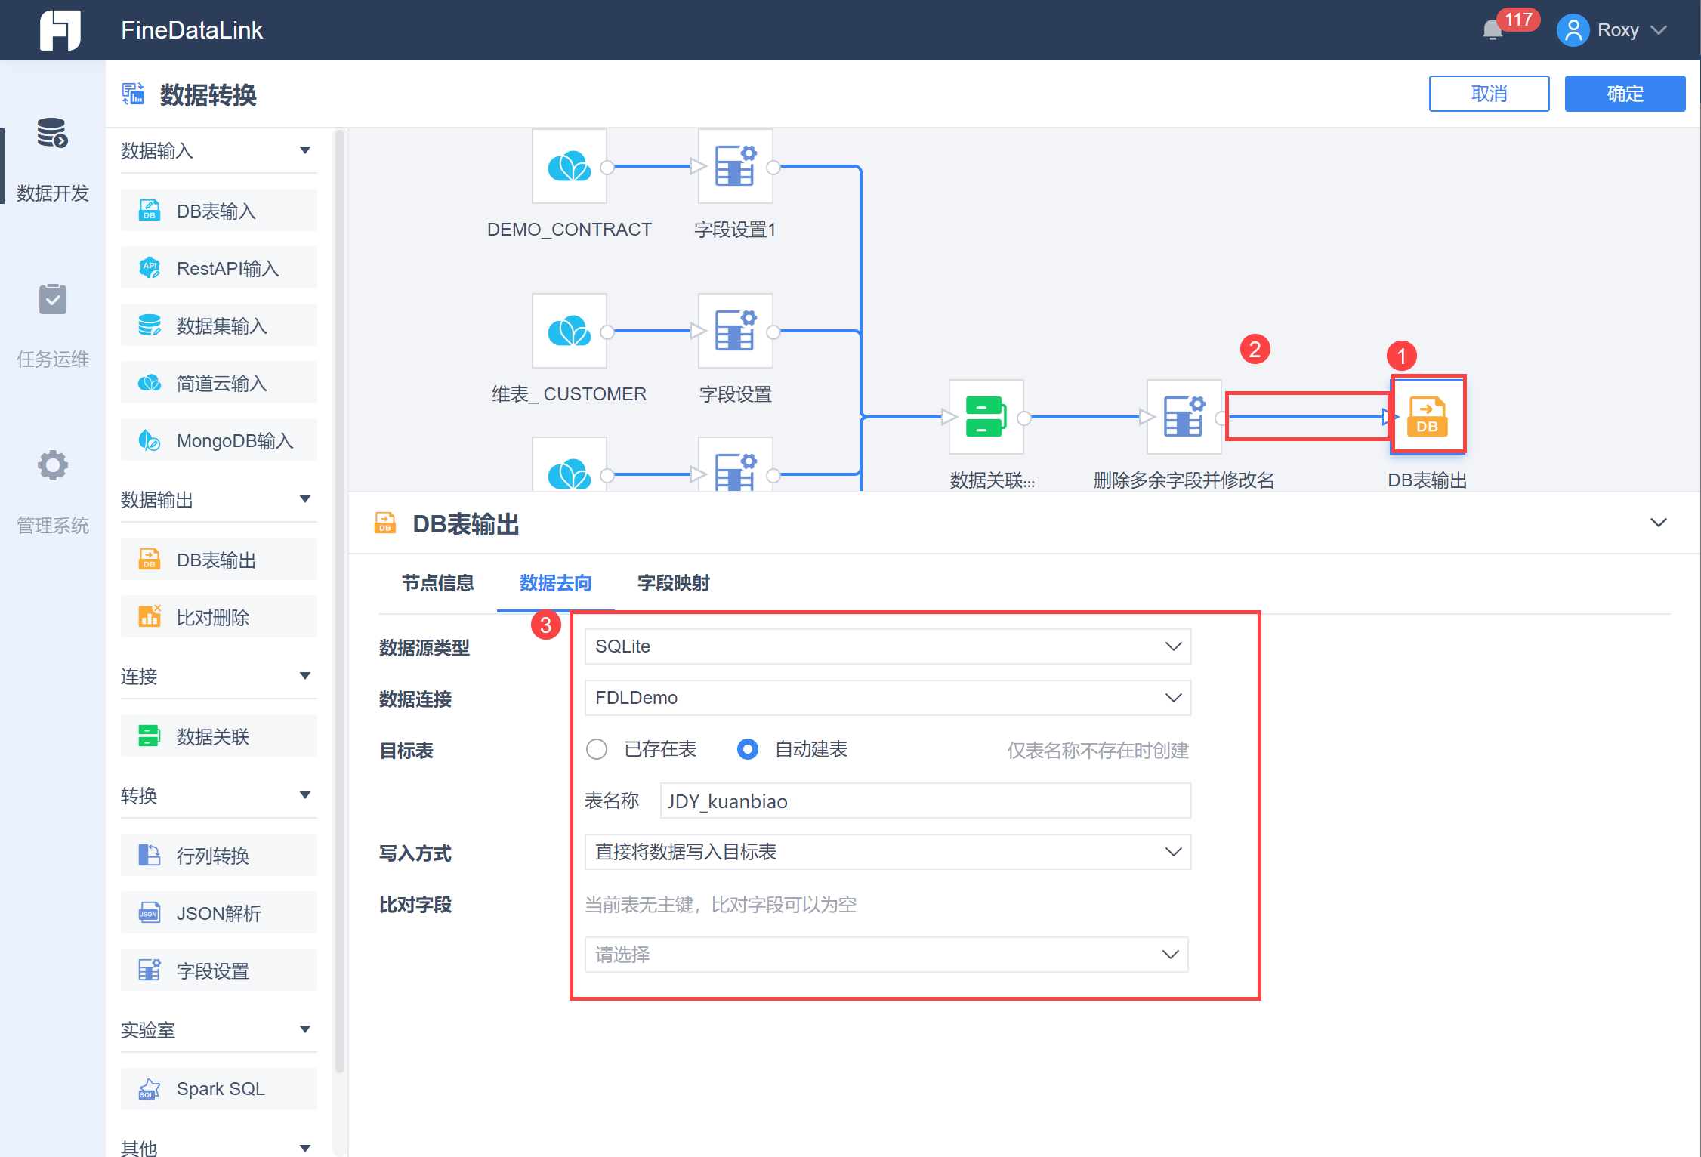Switch to the 字段映射 tab
The width and height of the screenshot is (1701, 1157).
(x=673, y=583)
